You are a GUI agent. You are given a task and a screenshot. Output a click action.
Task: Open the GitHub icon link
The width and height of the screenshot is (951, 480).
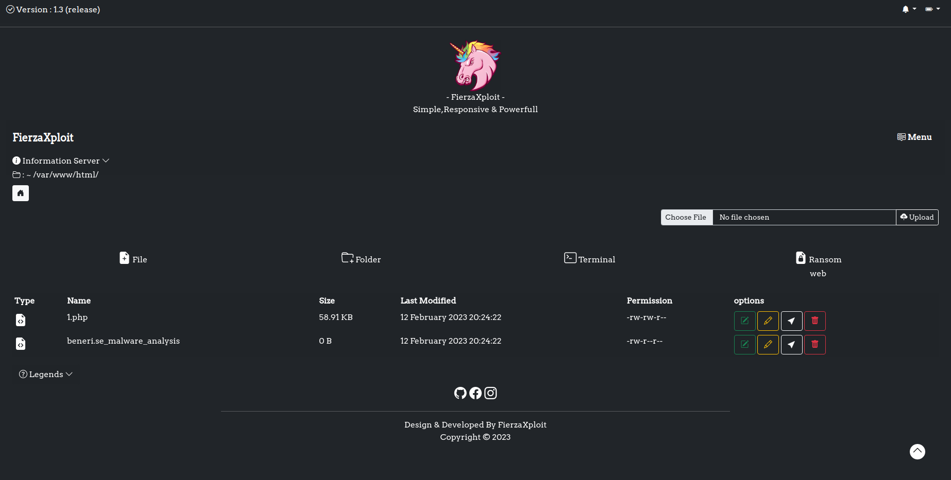tap(460, 393)
